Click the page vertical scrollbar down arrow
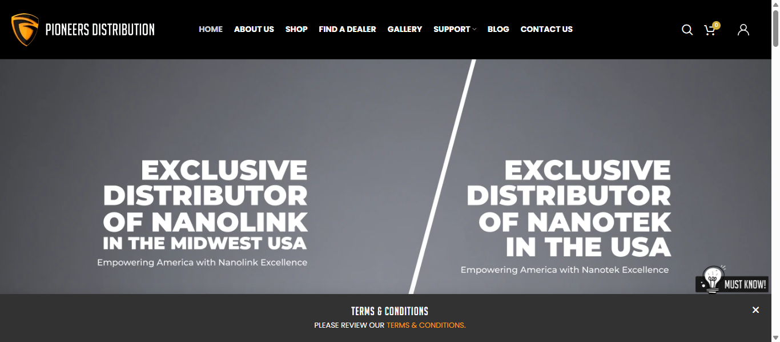 coord(775,338)
